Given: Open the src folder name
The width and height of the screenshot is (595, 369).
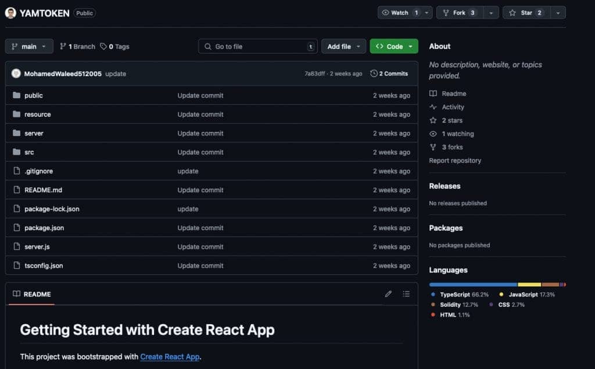Looking at the screenshot, I should [x=29, y=152].
